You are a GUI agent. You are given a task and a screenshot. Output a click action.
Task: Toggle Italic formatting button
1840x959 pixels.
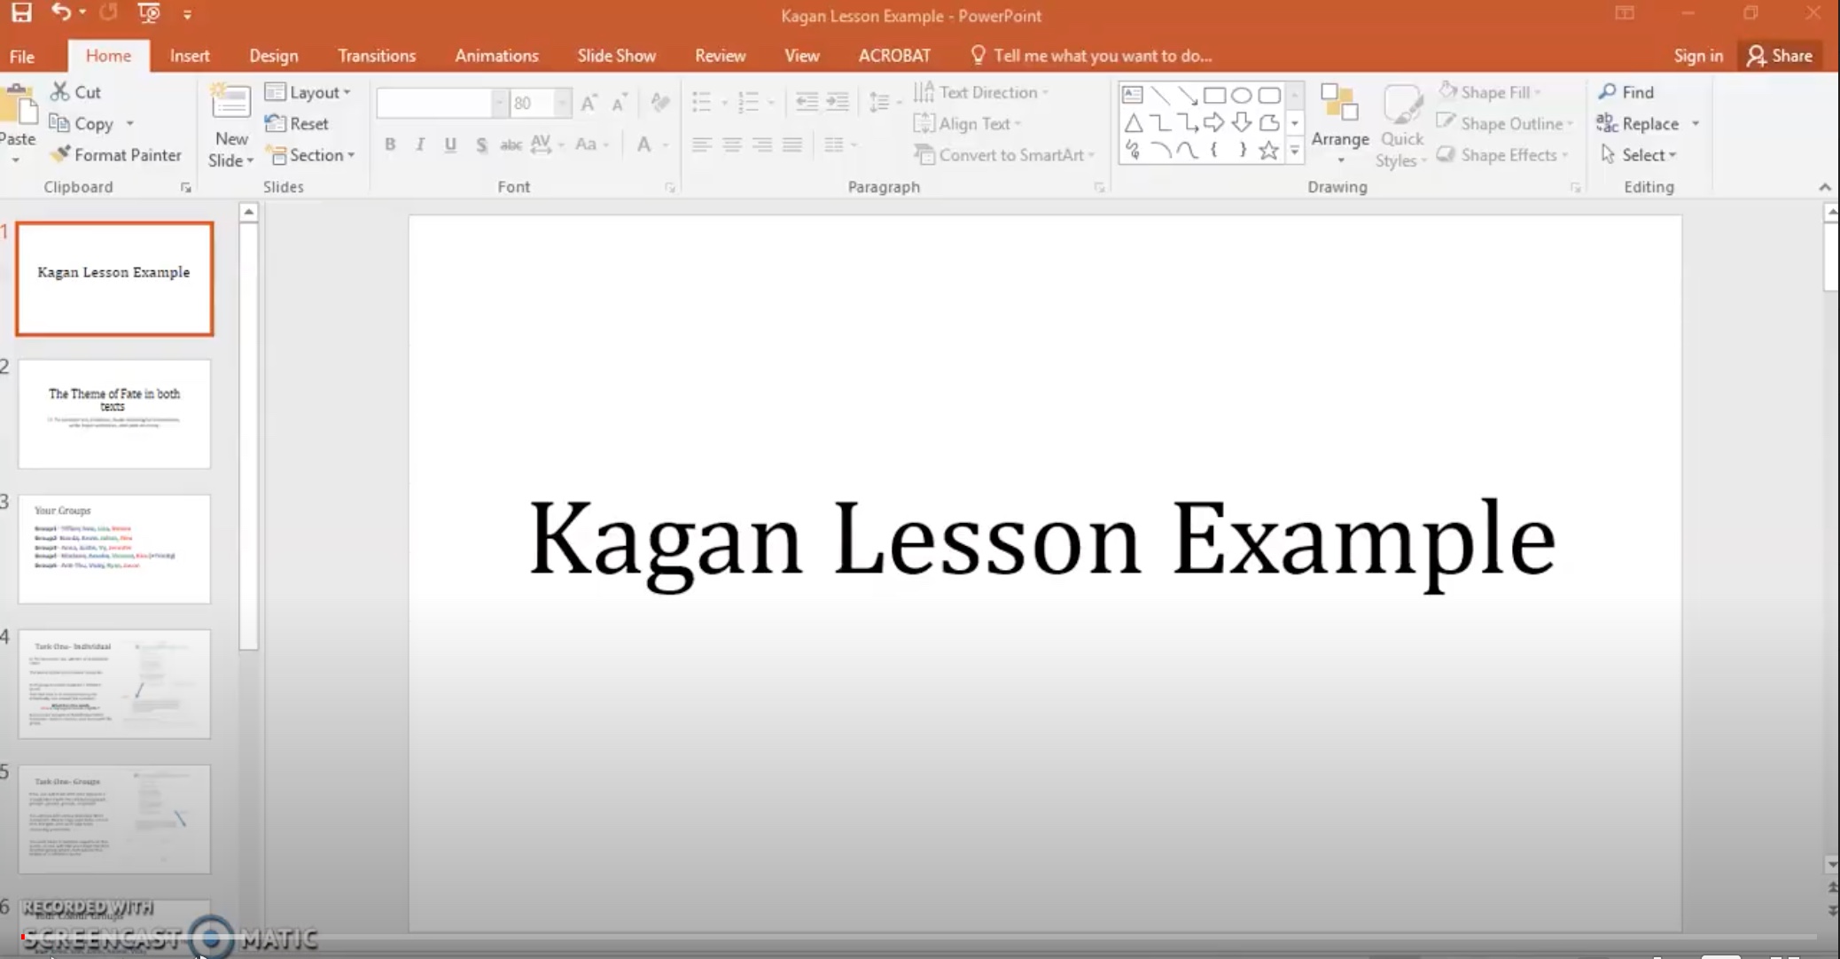[x=420, y=144]
